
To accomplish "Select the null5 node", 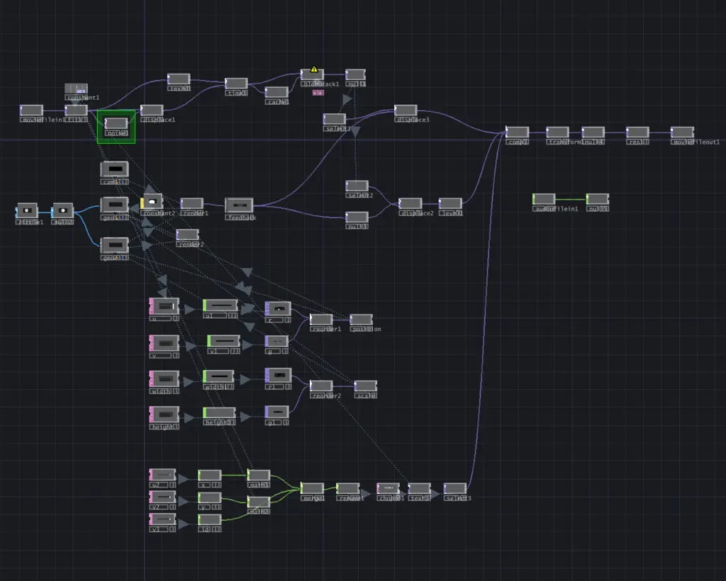I will pyautogui.click(x=597, y=199).
